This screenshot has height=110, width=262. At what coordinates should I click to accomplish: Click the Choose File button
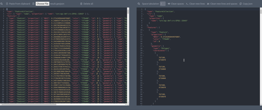(x=42, y=4)
